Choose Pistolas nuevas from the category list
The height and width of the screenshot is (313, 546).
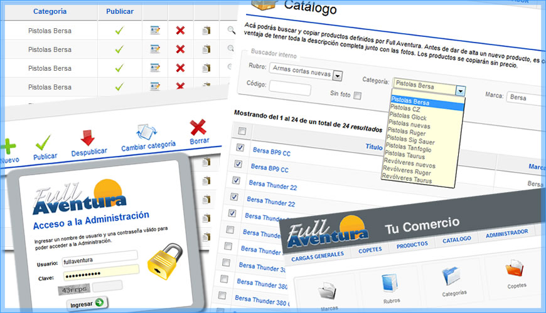click(409, 124)
